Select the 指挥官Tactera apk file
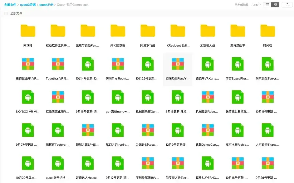 [58, 130]
